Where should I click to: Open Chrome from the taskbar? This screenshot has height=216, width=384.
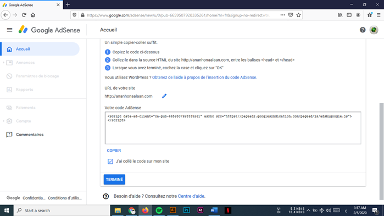132,211
